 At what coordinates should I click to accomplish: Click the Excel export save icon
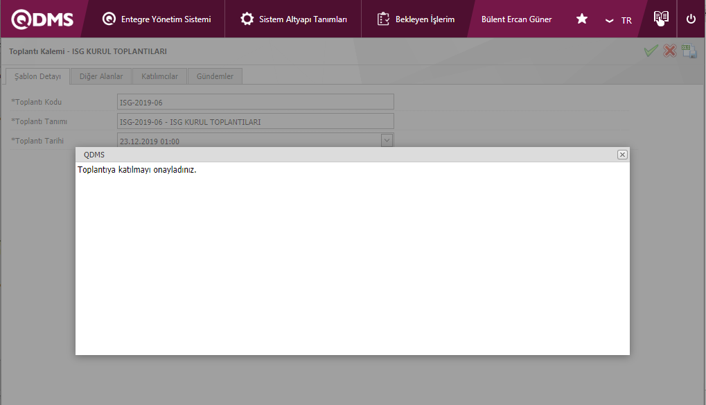(x=689, y=51)
